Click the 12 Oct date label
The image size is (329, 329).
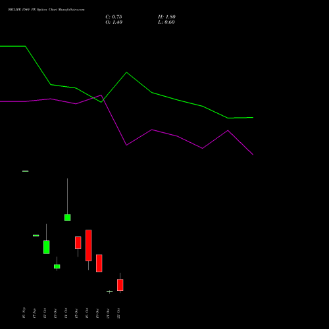(45, 313)
